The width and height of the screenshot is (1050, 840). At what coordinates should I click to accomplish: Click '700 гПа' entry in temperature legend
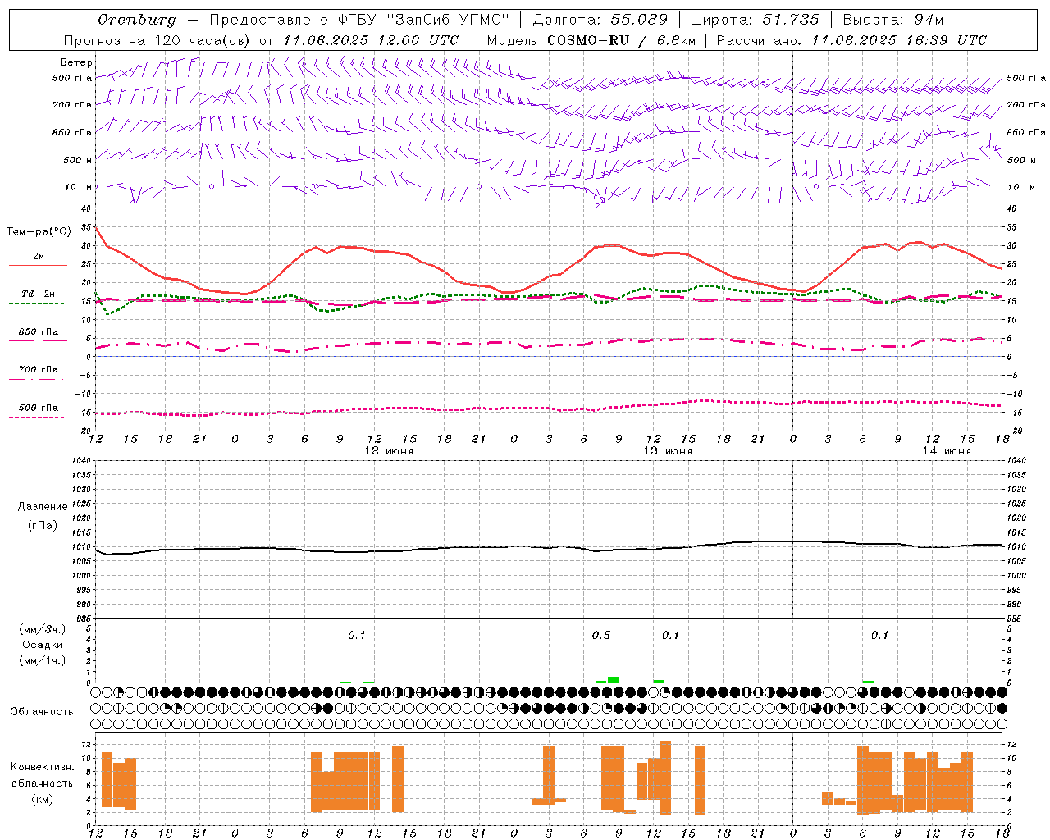tap(39, 369)
